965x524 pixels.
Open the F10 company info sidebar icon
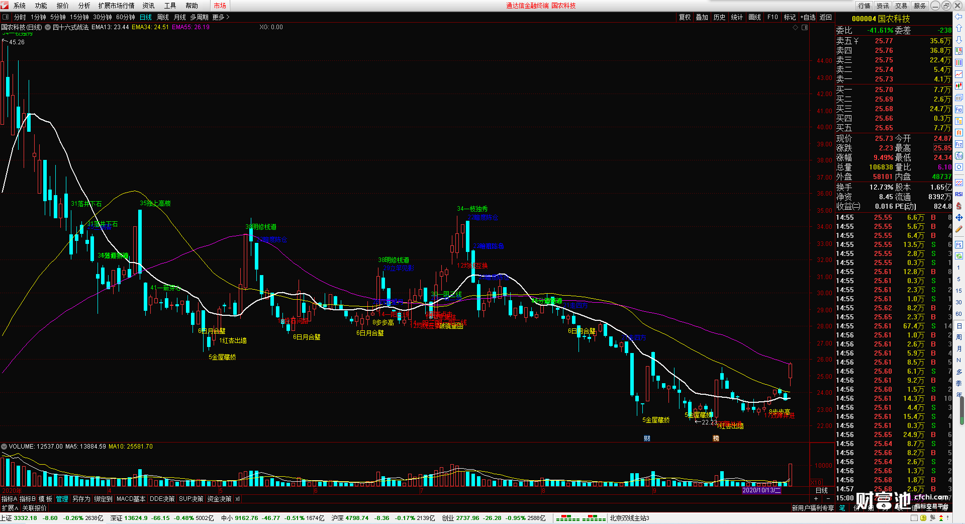click(959, 109)
